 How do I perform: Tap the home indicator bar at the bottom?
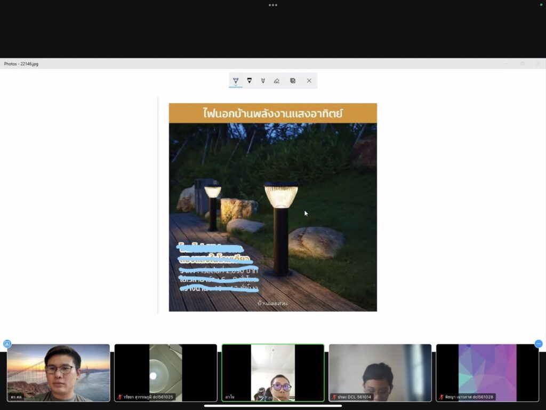pos(273,406)
